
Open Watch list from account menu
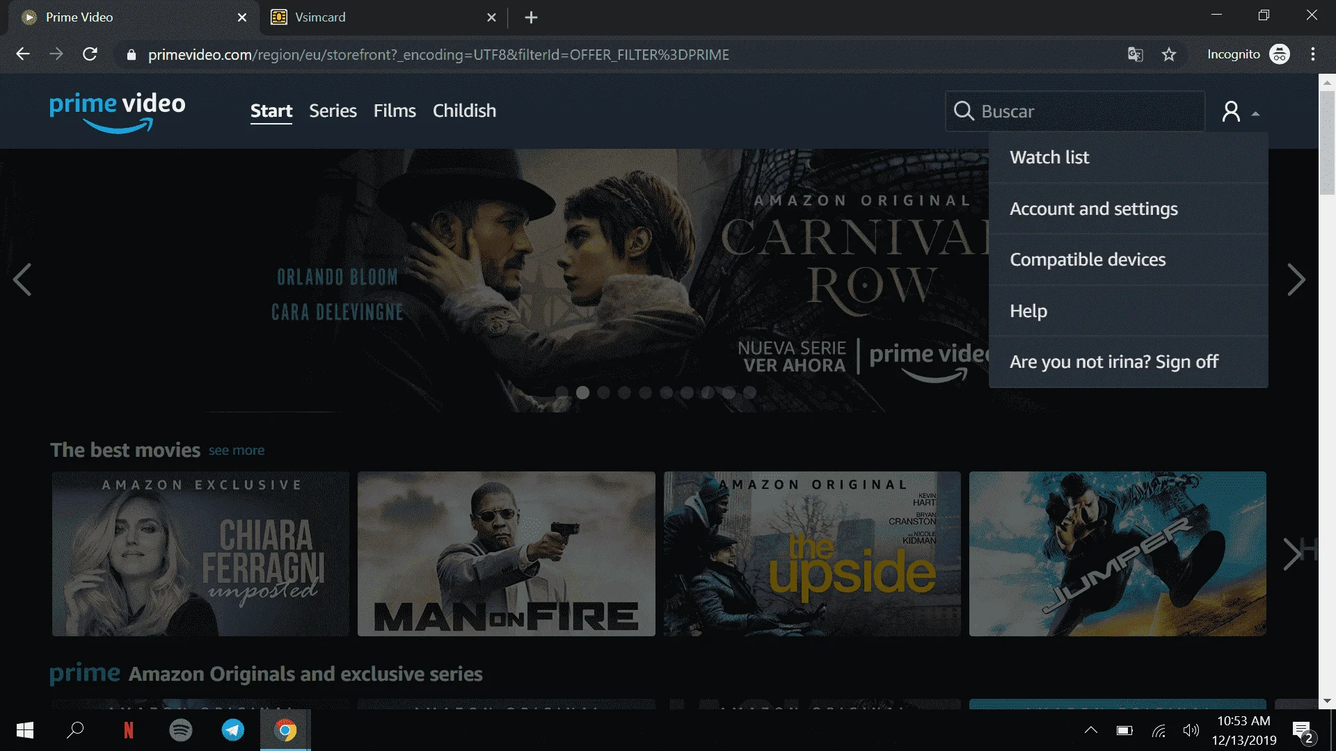(x=1128, y=158)
